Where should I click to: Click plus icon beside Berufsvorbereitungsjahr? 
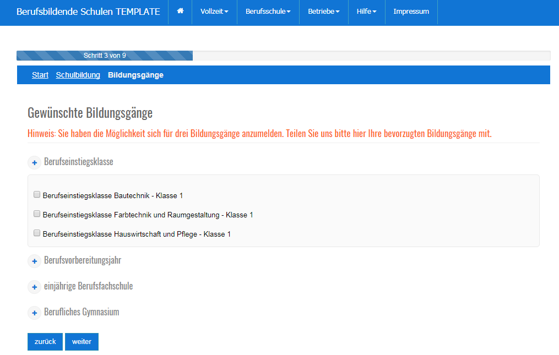(34, 261)
